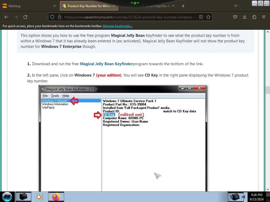Click the site security padlock icon
270x202 pixels.
60,17
